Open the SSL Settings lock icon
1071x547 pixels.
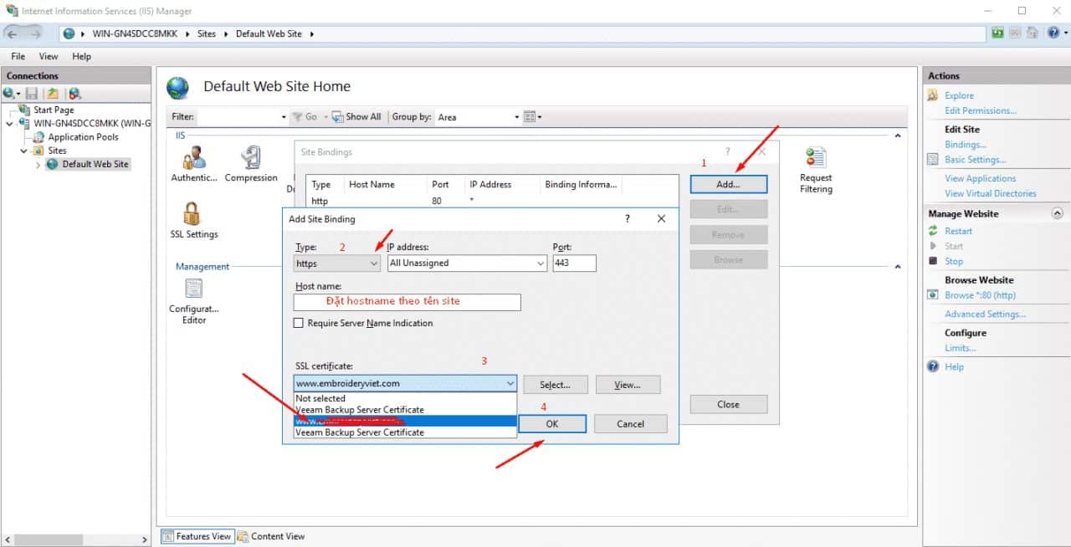tap(193, 215)
